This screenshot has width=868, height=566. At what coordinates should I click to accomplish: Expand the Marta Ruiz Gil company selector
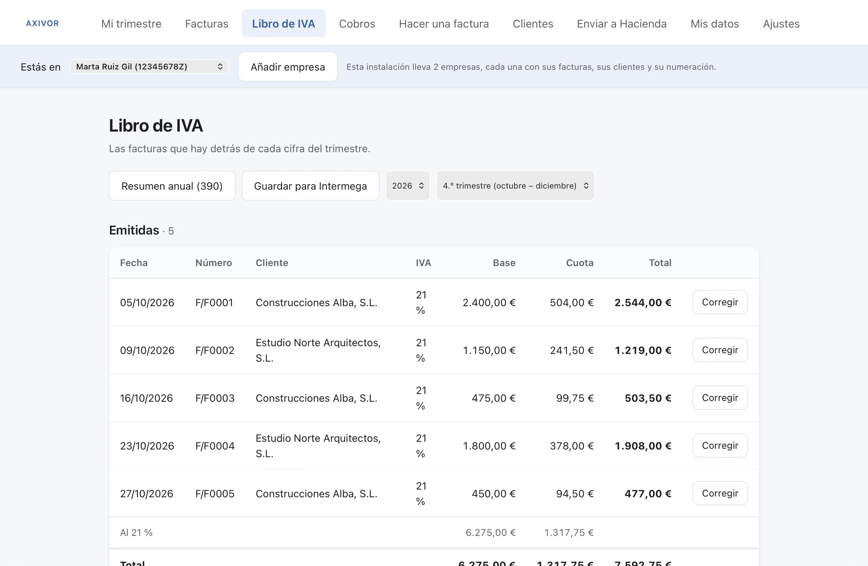[x=149, y=67]
